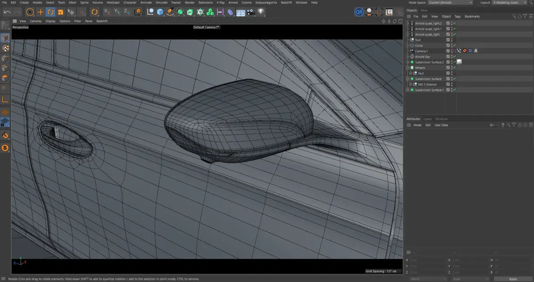
Task: Click the blue QR render icon
Action: 359,12
